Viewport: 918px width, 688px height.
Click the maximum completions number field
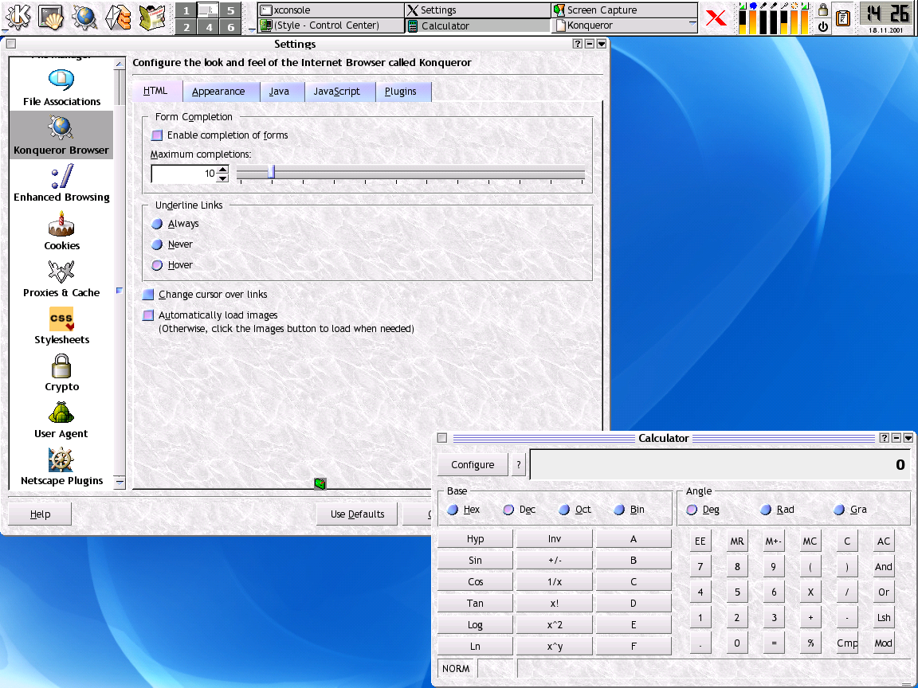tap(184, 174)
